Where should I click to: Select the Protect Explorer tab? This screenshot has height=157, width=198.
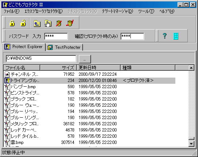click(23, 47)
